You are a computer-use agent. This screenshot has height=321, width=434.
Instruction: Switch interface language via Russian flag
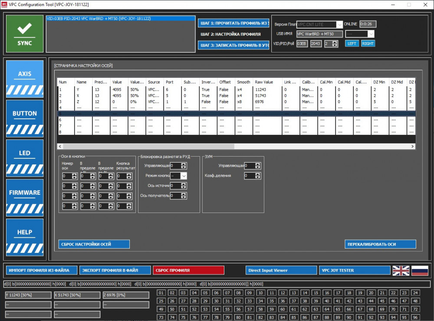click(420, 270)
